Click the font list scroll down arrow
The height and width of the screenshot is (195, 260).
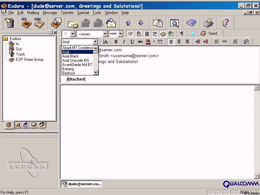[96, 72]
